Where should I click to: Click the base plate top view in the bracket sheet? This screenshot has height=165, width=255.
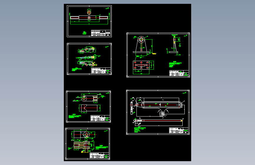pos(141,65)
